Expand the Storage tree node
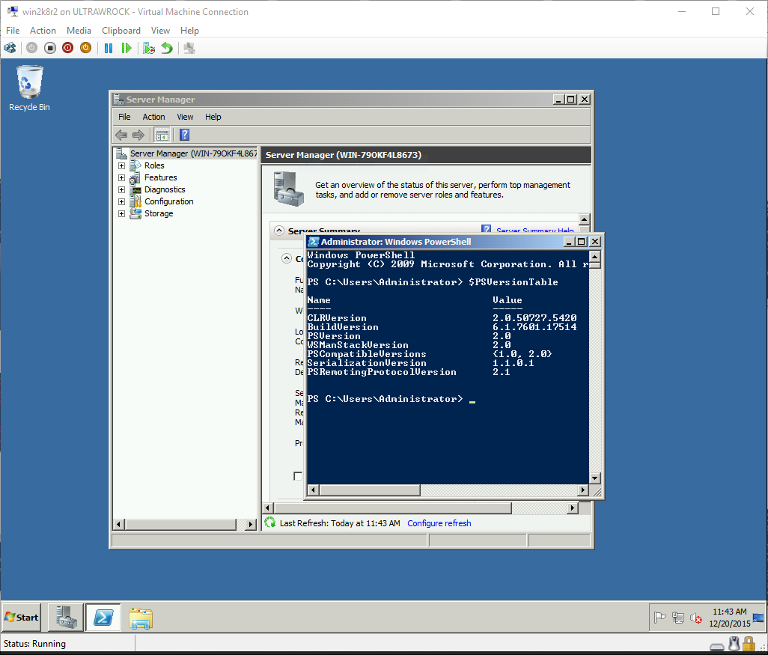 tap(121, 213)
